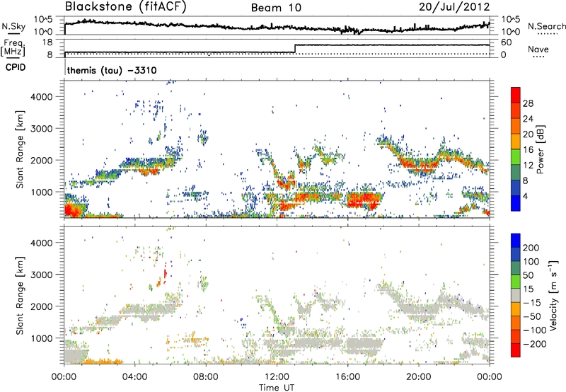Image resolution: width=566 pixels, height=392 pixels.
Task: Click the 'Beam 10' label
Action: [276, 8]
